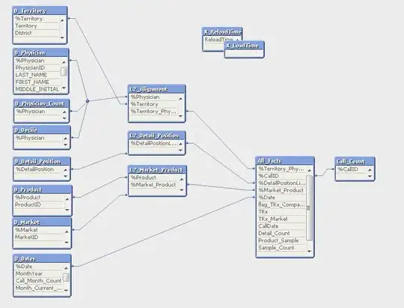
Task: Select %Market_Product field in All_Facts
Action: pyautogui.click(x=281, y=190)
